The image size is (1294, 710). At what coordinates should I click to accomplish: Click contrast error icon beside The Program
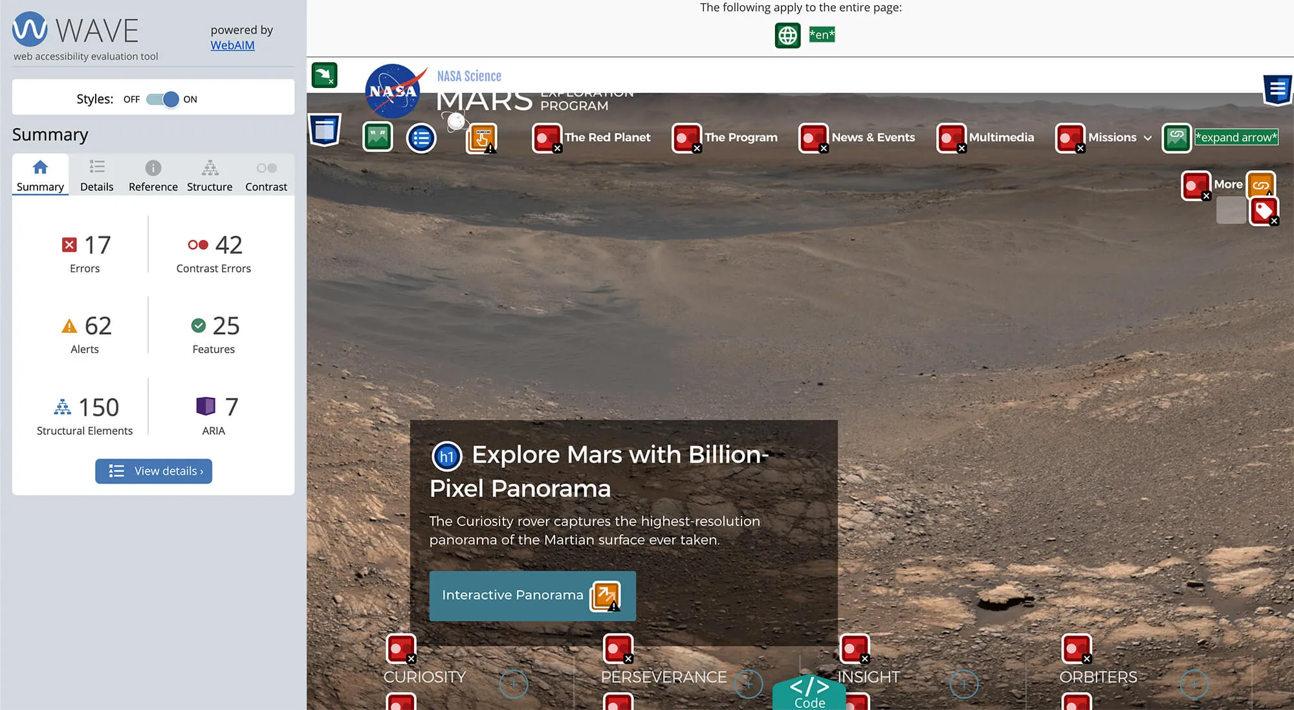(686, 138)
